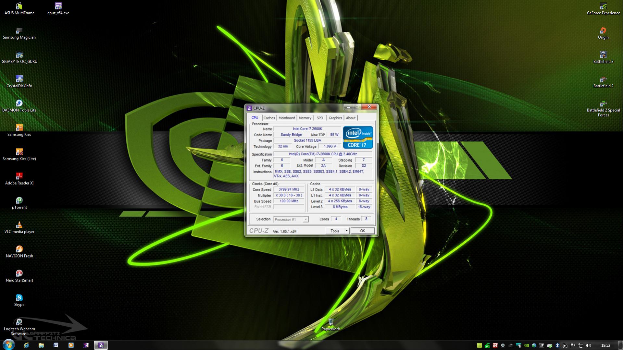Click Core Speed value 3799.97 MHz

click(x=289, y=189)
